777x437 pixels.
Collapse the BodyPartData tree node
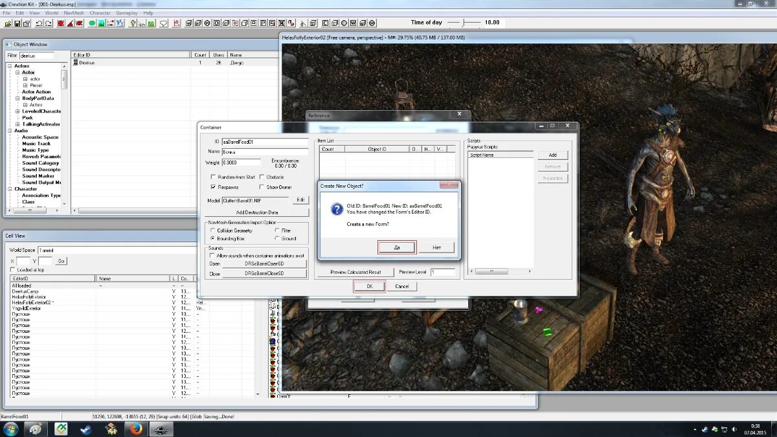point(17,98)
